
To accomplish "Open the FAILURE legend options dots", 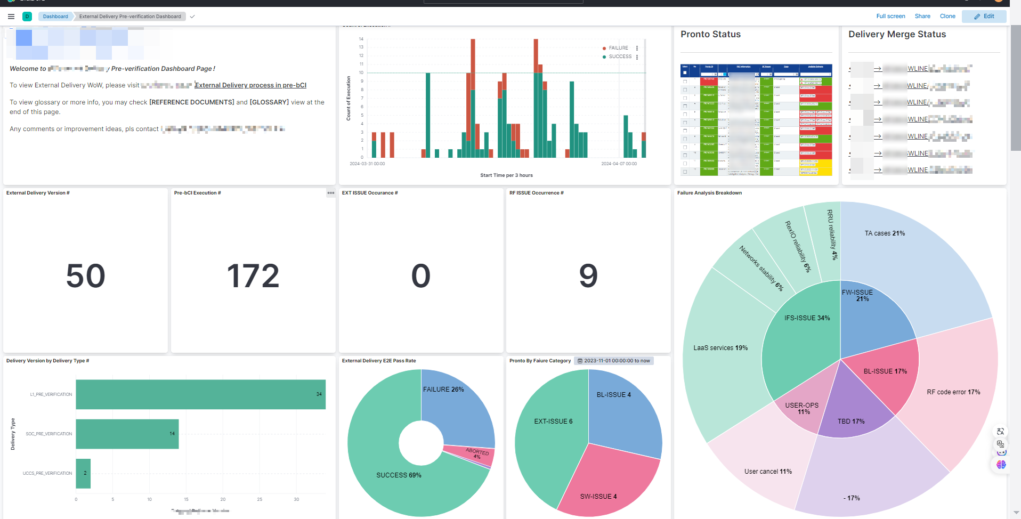I will pyautogui.click(x=637, y=48).
